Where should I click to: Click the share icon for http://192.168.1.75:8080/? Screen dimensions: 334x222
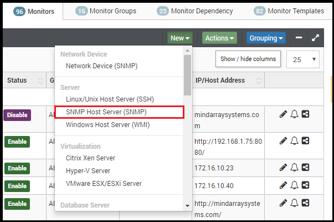305,140
